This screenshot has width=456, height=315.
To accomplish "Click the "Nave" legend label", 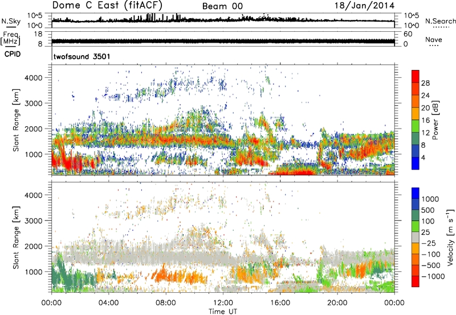I will pyautogui.click(x=434, y=40).
